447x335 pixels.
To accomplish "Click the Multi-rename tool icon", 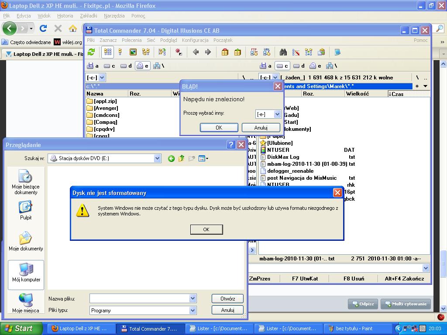I will click(x=296, y=52).
